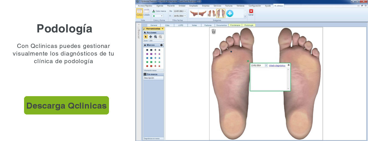Switch to the Citas tab

[x=167, y=25]
